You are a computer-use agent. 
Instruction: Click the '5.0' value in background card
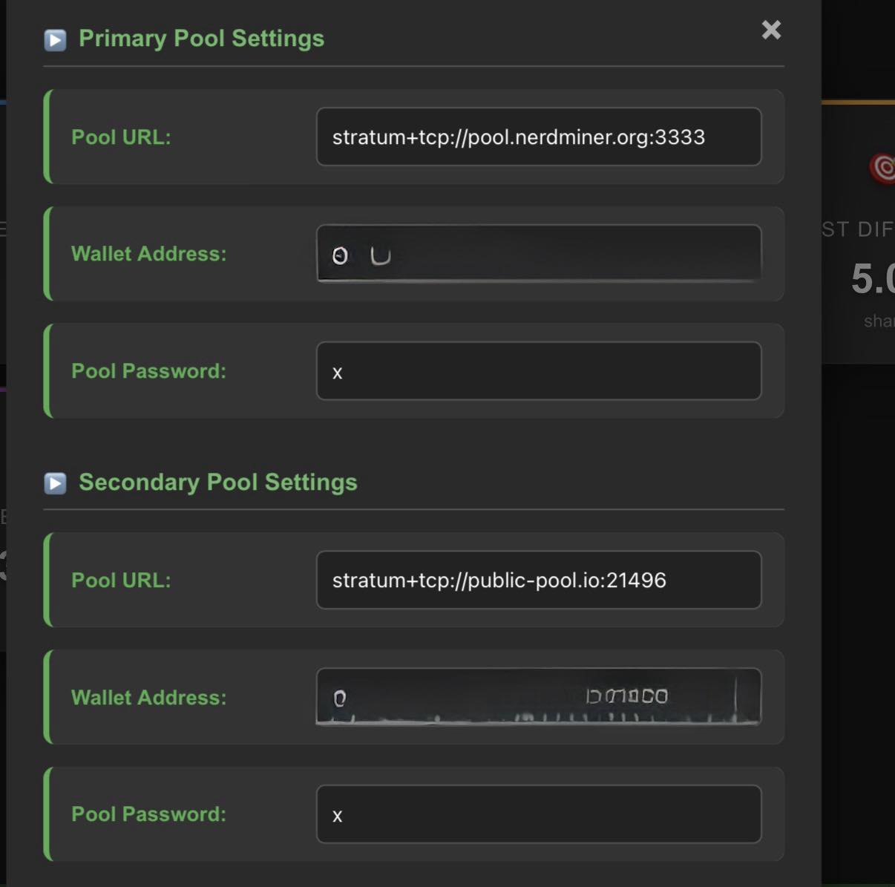[x=873, y=279]
